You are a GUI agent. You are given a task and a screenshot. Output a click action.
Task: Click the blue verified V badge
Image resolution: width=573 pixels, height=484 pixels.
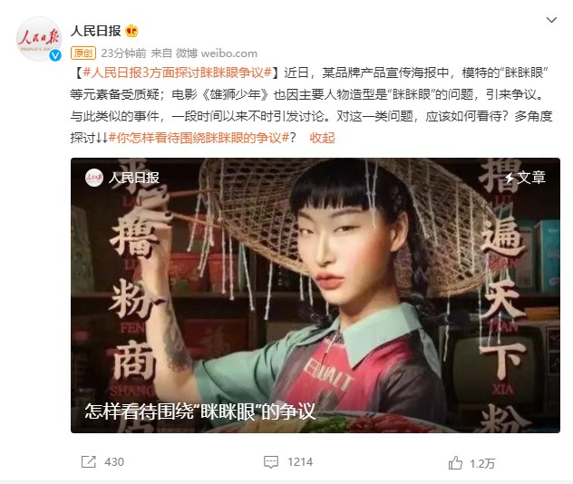pos(55,55)
